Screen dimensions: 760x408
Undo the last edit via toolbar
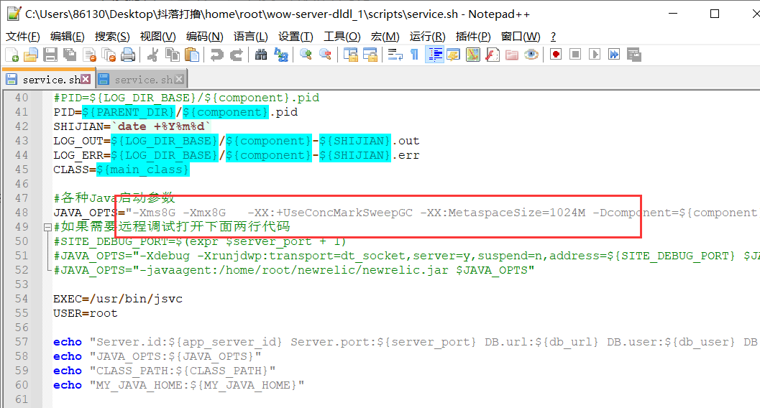pyautogui.click(x=216, y=55)
